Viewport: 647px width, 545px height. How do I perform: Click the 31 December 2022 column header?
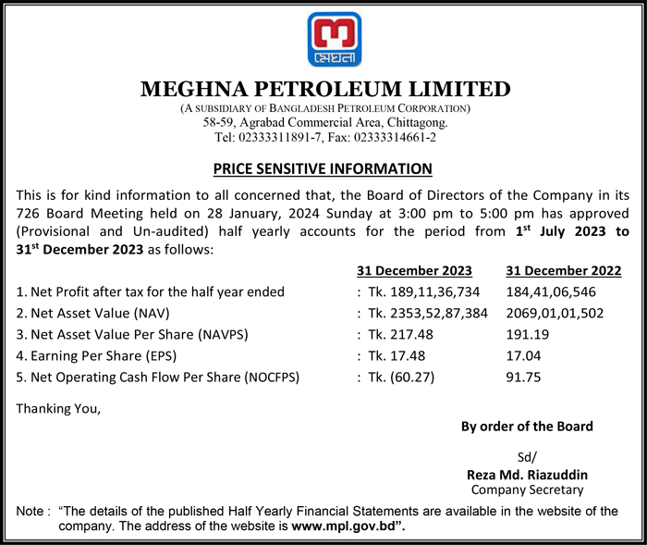563,271
